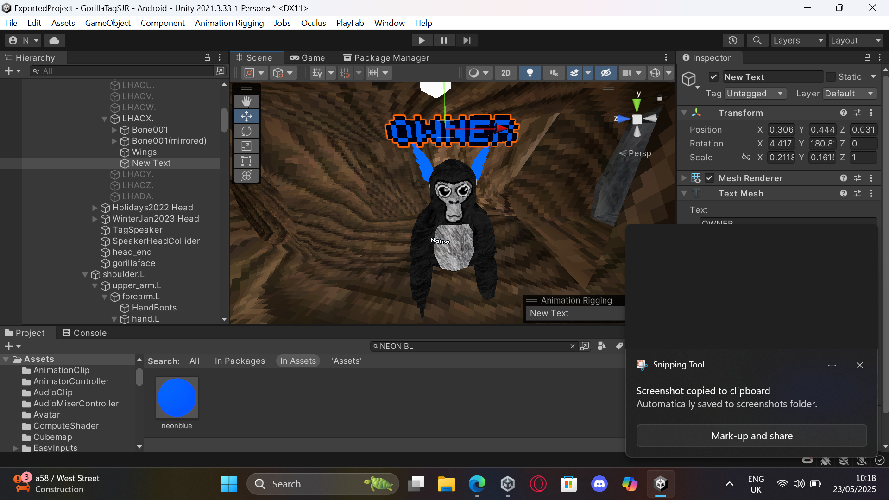Toggle hidden objects scene visibility
Viewport: 889px width, 500px height.
coord(606,73)
